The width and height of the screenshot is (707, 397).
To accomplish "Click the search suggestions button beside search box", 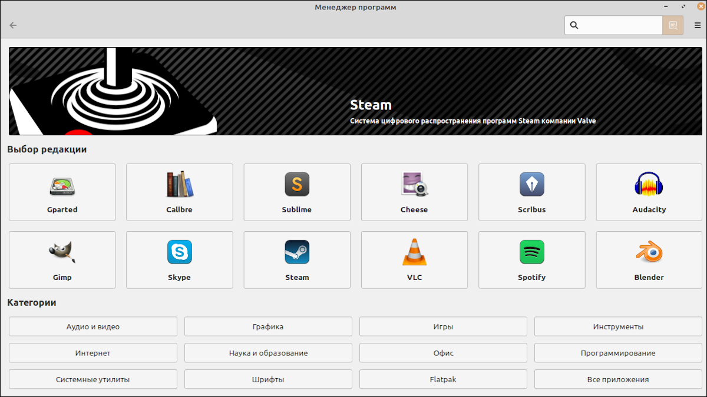I will (x=672, y=25).
